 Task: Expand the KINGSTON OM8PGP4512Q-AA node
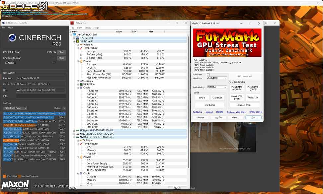[x=74, y=134]
